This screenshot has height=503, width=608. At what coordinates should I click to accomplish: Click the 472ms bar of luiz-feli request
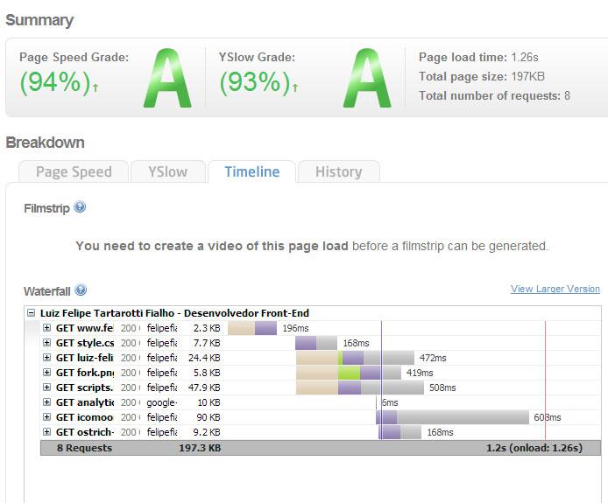point(355,358)
